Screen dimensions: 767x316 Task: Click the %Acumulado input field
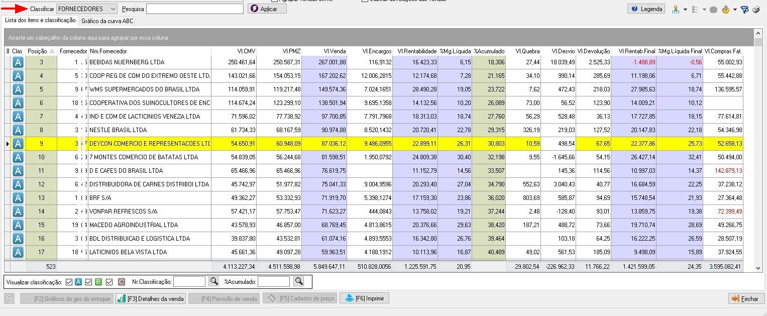click(x=274, y=281)
